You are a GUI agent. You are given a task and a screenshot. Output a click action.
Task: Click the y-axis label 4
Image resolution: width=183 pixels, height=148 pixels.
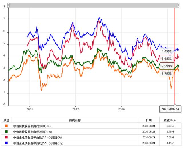4,55
